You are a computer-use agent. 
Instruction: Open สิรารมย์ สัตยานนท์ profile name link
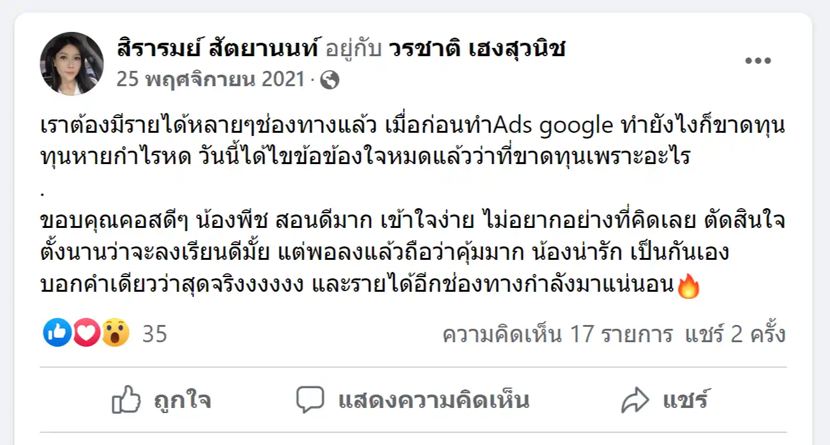click(218, 49)
